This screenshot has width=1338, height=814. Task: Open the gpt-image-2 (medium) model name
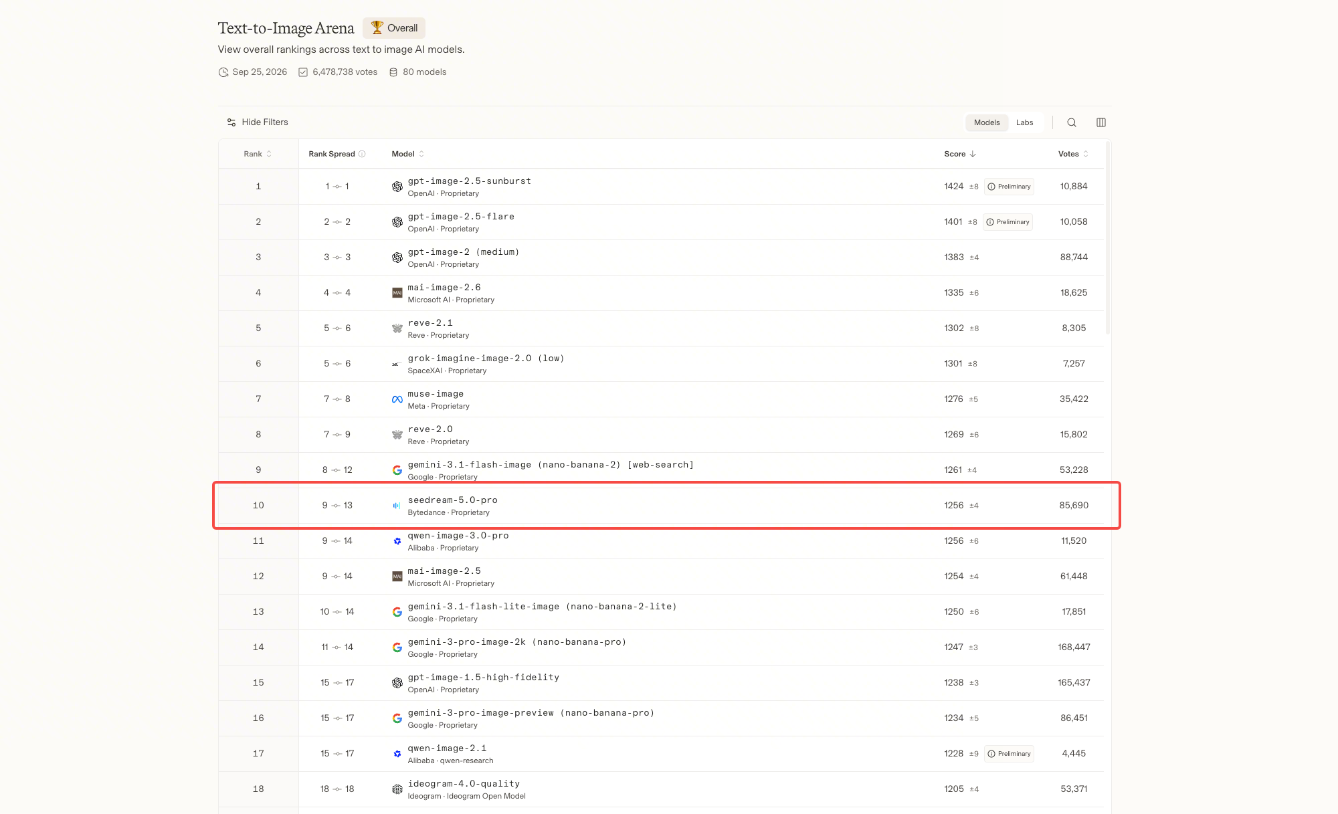pos(463,252)
